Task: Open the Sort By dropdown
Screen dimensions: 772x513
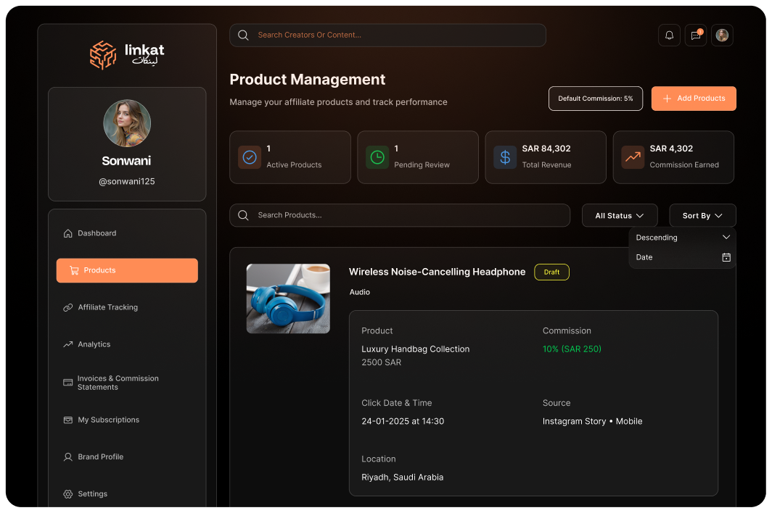Action: (702, 215)
